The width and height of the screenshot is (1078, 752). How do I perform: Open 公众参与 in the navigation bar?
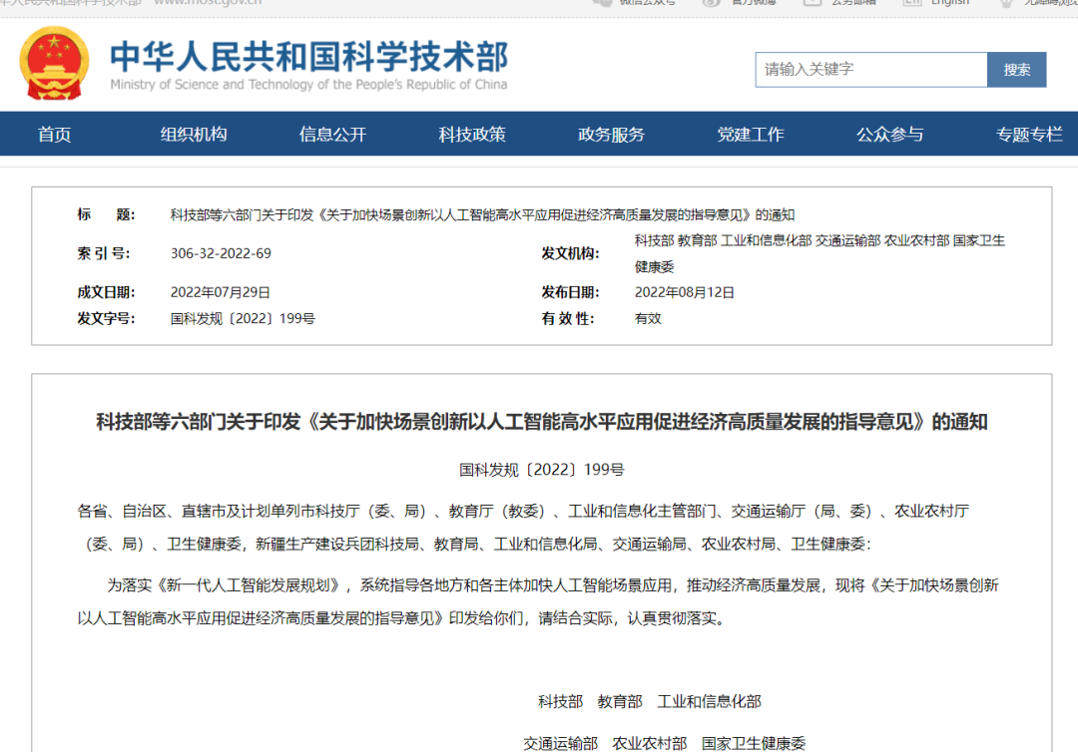point(889,134)
